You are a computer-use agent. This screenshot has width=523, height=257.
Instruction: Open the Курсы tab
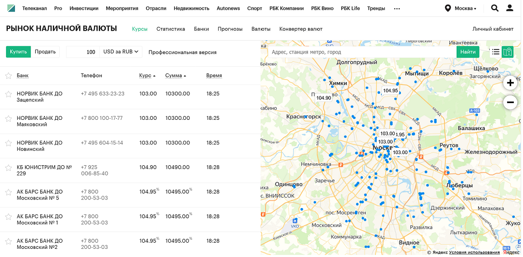point(140,29)
